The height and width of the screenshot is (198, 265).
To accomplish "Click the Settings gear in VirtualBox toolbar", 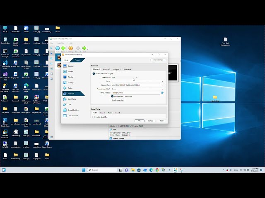I will [71, 49].
